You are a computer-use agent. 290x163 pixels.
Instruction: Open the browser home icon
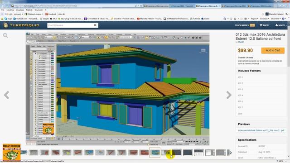point(280,6)
